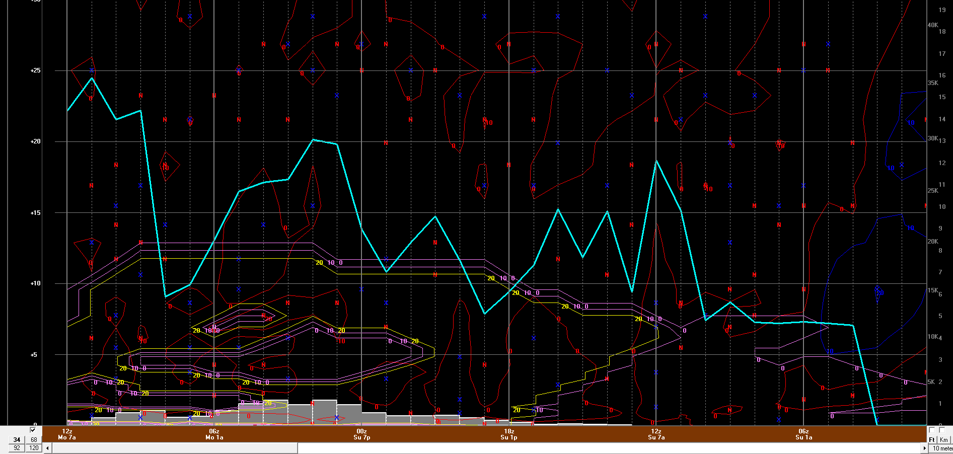Image resolution: width=953 pixels, height=454 pixels.
Task: Tick the empty checkbox above Ft
Action: click(x=931, y=430)
